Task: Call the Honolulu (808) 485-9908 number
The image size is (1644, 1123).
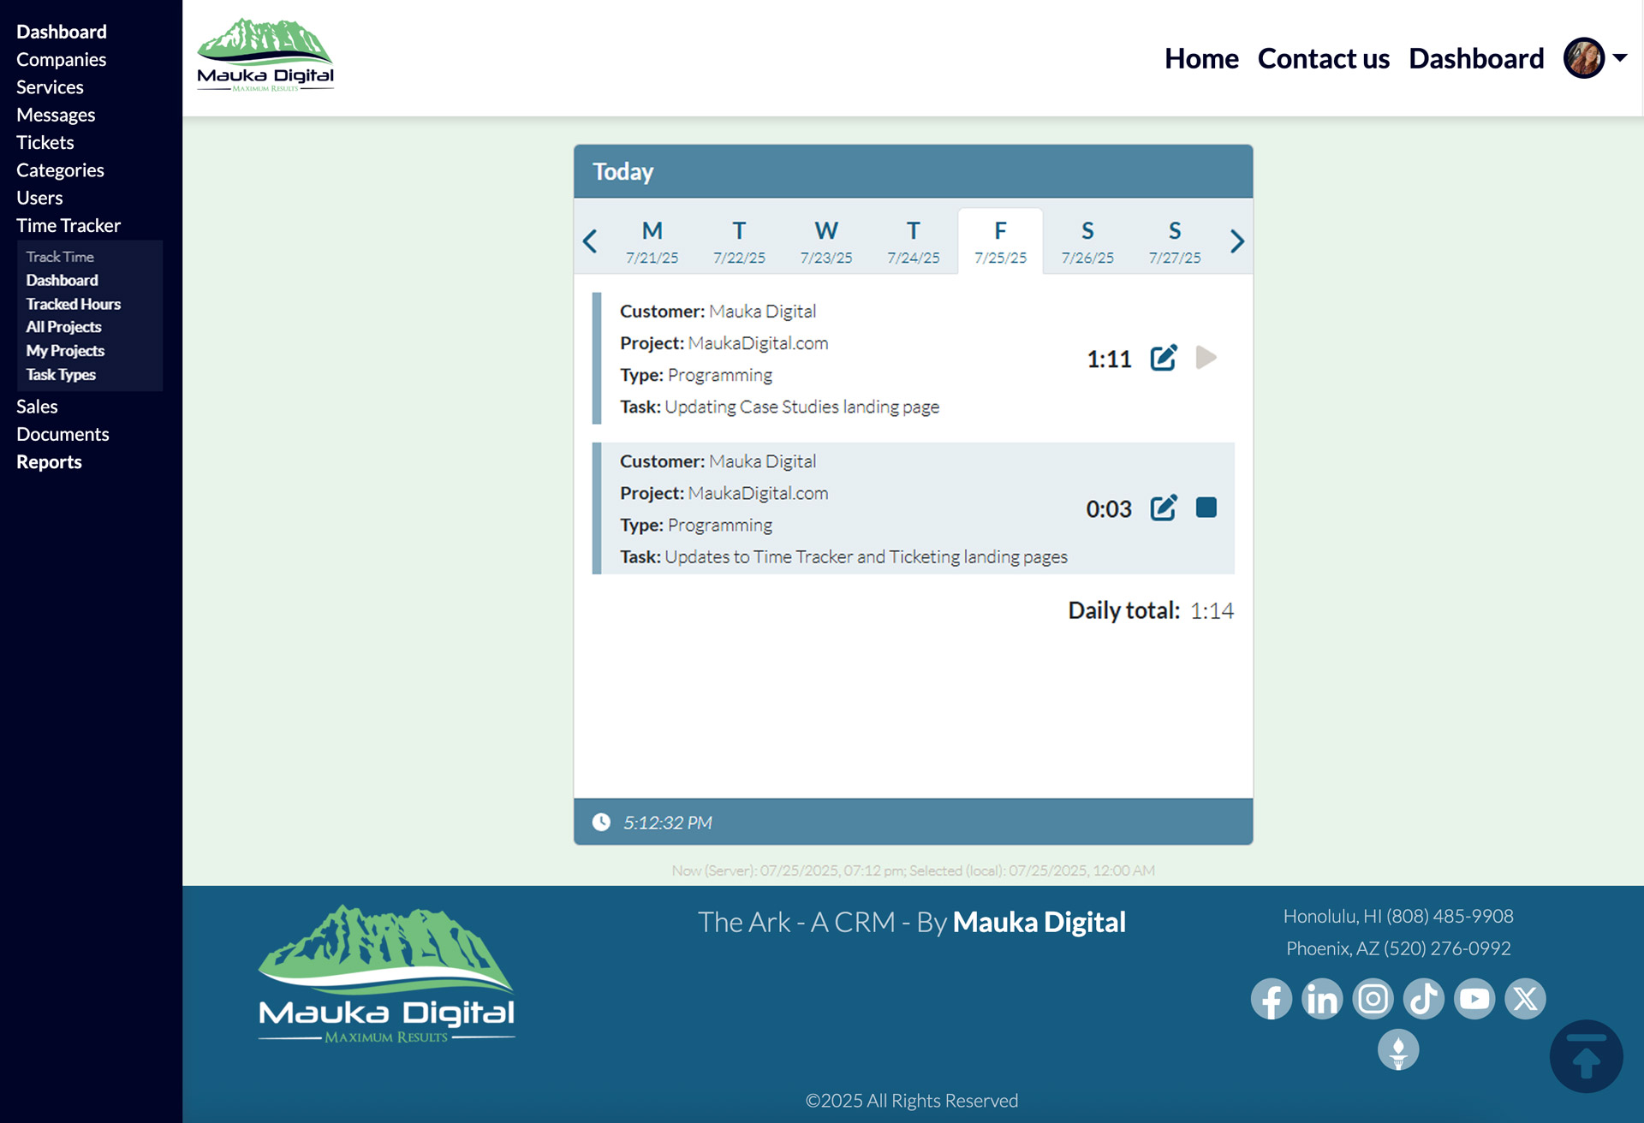Action: click(1450, 916)
